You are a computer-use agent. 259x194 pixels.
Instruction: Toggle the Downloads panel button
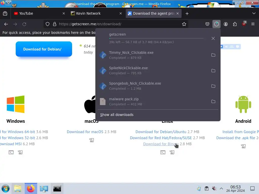[x=217, y=24]
